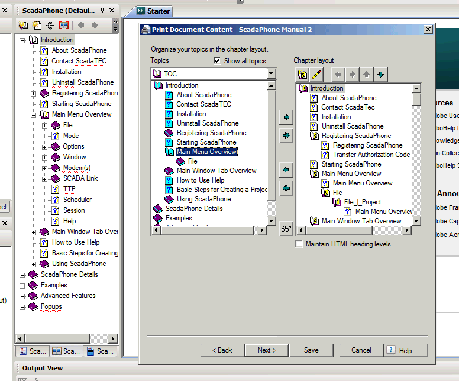
Task: Select Contact ScadaTec in Chapter layout
Action: click(x=348, y=107)
